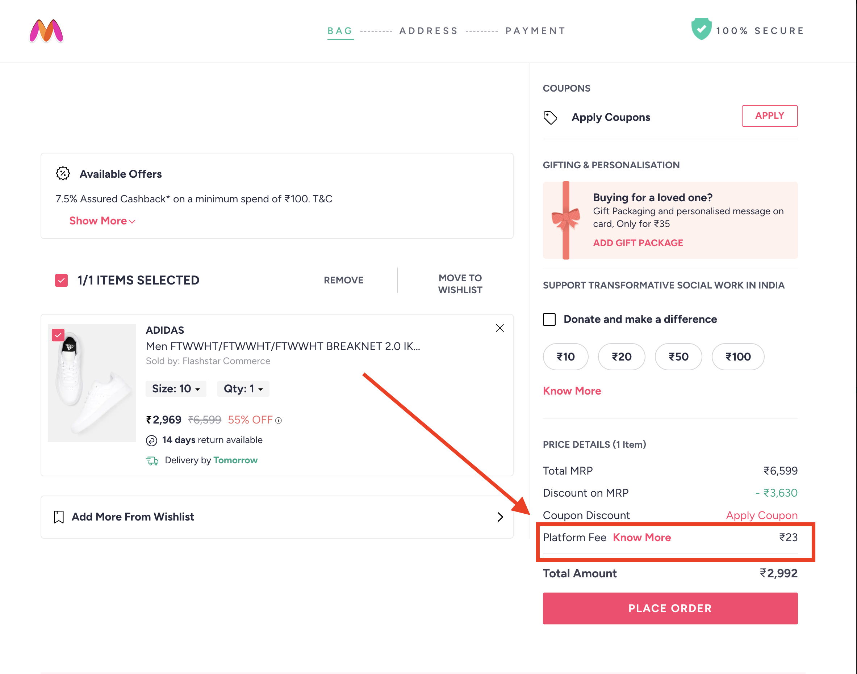Click the info icon next to 55% OFF
The width and height of the screenshot is (857, 674).
point(279,421)
